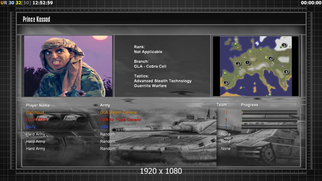Click ELCAYSAR's loading progress bar
Screen dimensions: 322x181
pyautogui.click(x=269, y=120)
